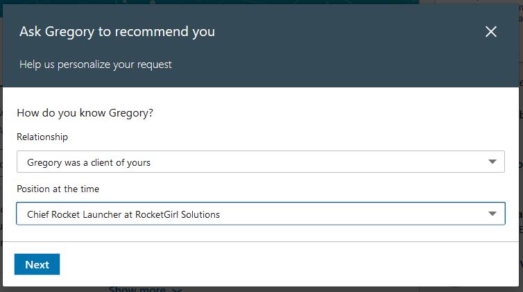Click the 'Position at the time' label
The height and width of the screenshot is (292, 523).
click(58, 189)
